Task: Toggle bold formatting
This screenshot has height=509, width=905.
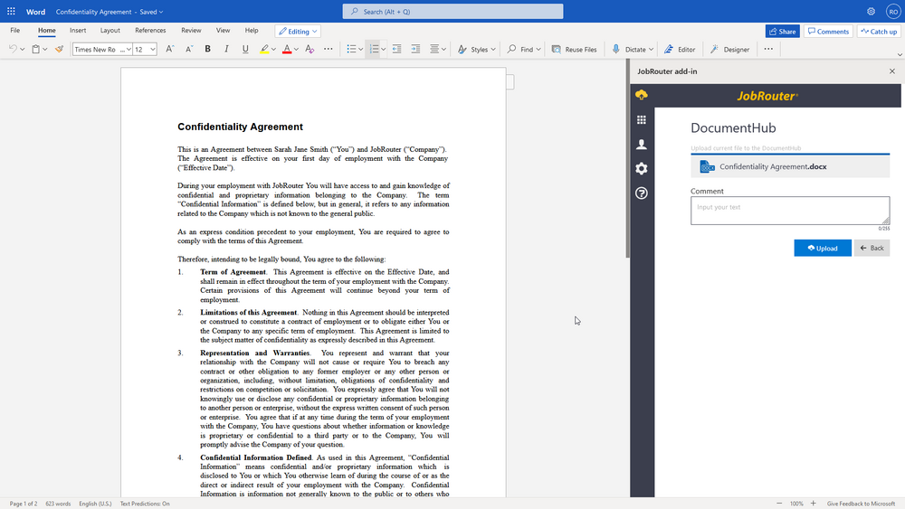Action: click(x=207, y=49)
